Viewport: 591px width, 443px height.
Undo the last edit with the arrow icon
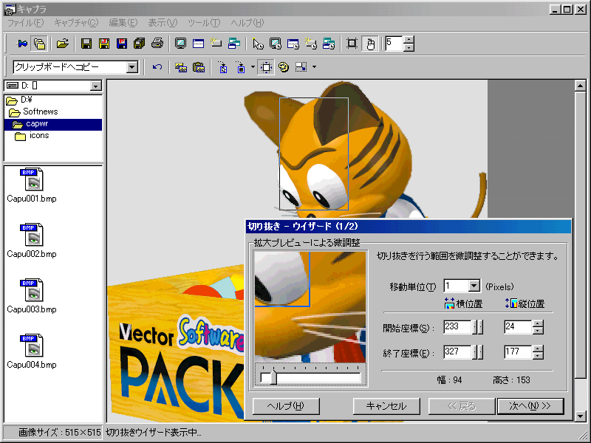pyautogui.click(x=157, y=67)
